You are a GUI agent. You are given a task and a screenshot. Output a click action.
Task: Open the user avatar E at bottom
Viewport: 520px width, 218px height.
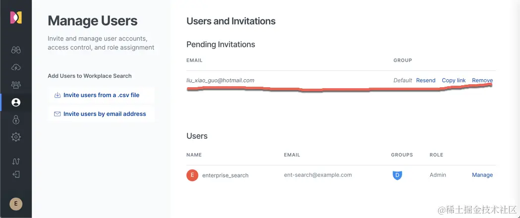(16, 204)
